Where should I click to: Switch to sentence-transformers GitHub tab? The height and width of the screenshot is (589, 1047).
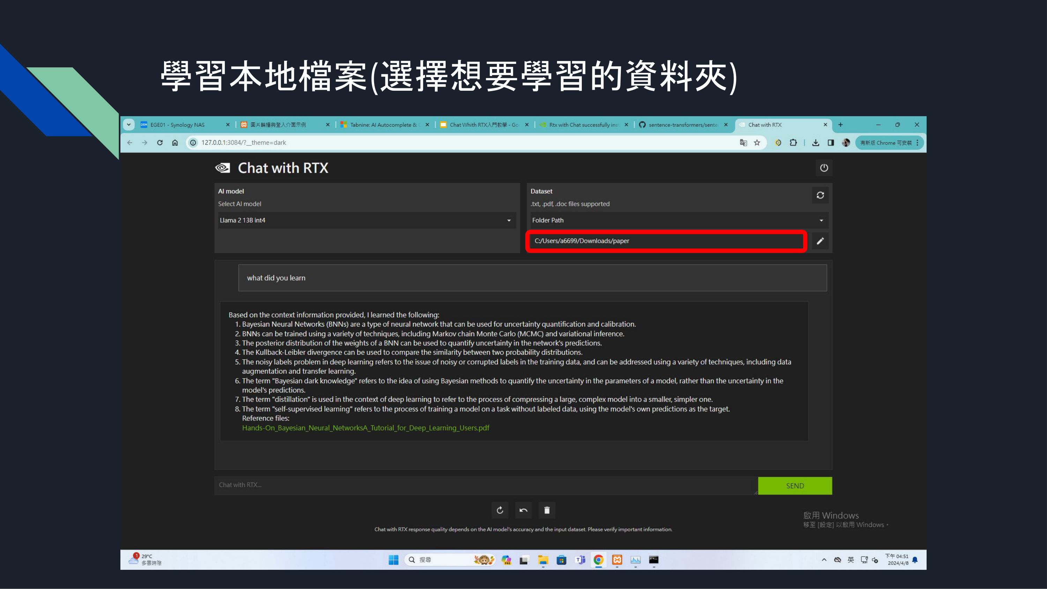[683, 125]
